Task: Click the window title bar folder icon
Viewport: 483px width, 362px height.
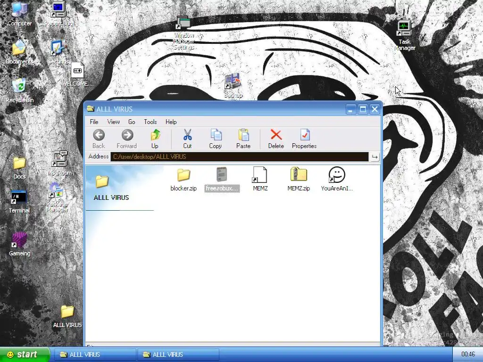Action: [x=90, y=108]
